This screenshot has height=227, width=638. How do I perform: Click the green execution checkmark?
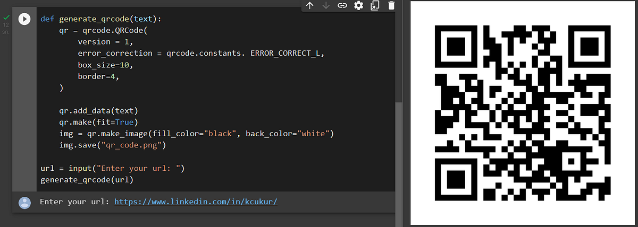(6, 16)
